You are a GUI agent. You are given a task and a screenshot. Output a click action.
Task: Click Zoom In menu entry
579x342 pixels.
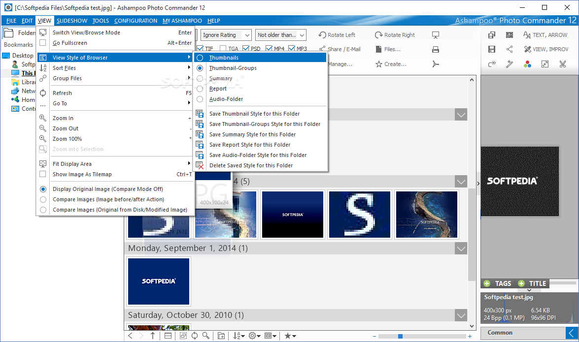point(116,118)
